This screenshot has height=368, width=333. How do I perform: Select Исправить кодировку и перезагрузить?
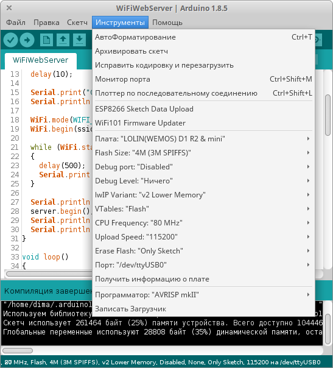[203, 65]
